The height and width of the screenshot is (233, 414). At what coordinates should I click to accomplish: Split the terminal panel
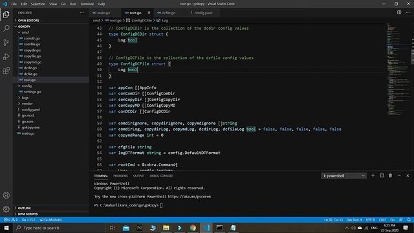pyautogui.click(x=382, y=175)
